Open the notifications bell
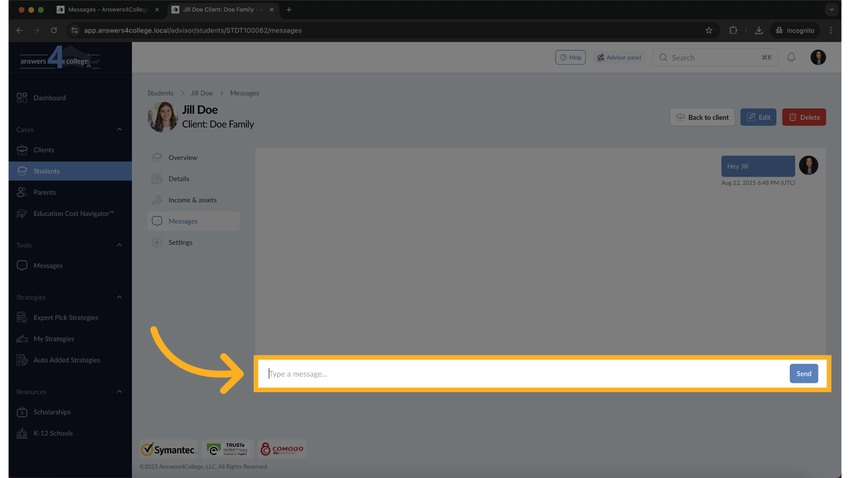 click(791, 57)
